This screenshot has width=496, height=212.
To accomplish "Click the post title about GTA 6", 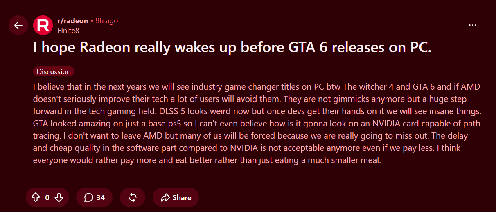I will click(232, 48).
